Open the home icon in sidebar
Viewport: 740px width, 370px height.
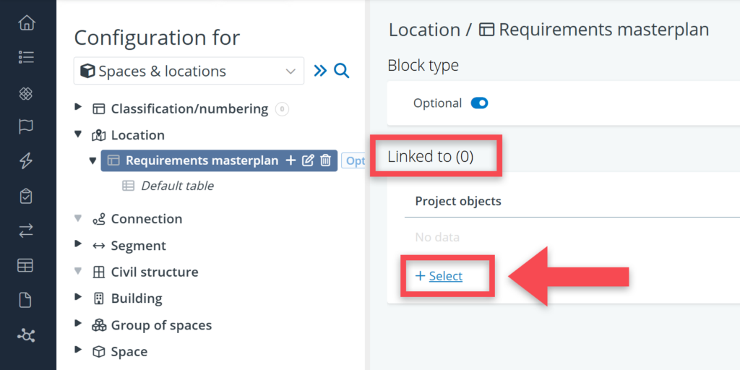pyautogui.click(x=27, y=22)
